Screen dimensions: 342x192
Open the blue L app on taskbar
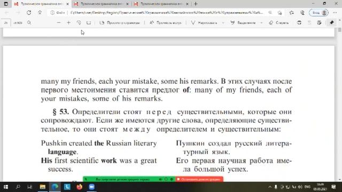tap(67, 187)
